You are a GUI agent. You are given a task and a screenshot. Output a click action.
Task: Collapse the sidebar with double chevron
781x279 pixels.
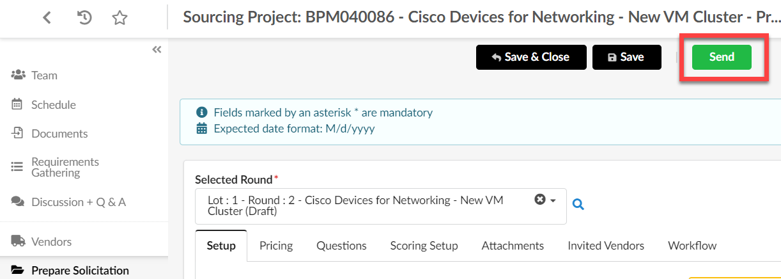click(x=157, y=50)
